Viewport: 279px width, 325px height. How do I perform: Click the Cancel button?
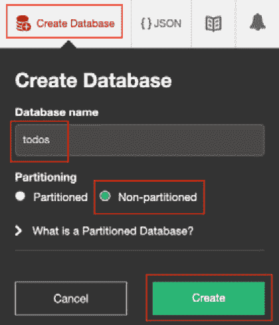pyautogui.click(x=71, y=298)
